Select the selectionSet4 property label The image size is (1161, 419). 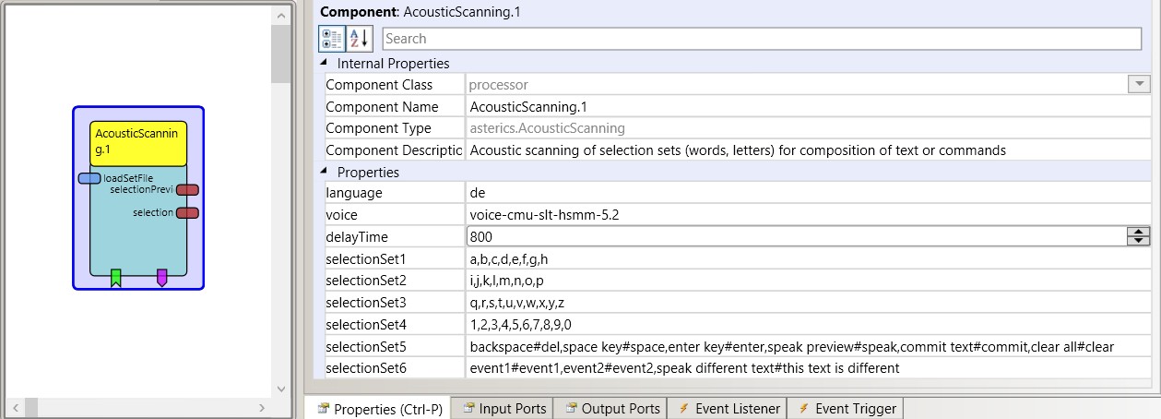pos(366,325)
